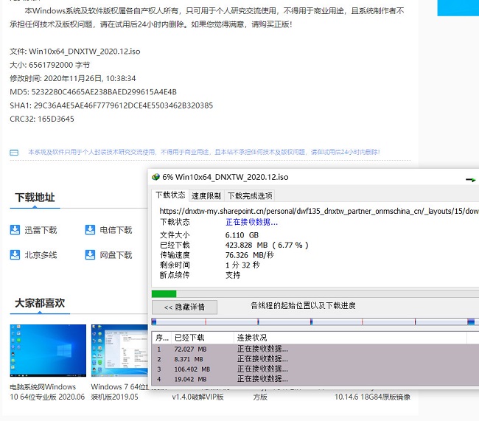Click the MD5 checksum line
Screen dimensions: 479x421
[x=93, y=92]
